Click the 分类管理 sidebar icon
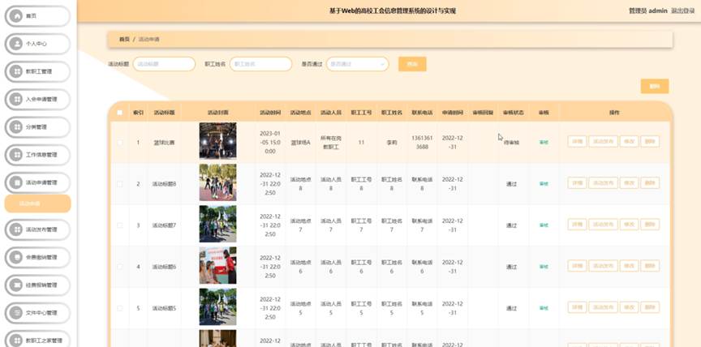Viewport: 701px width, 347px height. pos(16,126)
